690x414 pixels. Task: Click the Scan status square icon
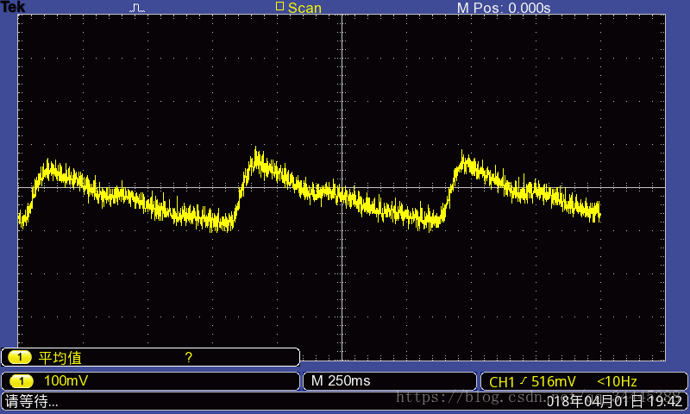tap(279, 6)
